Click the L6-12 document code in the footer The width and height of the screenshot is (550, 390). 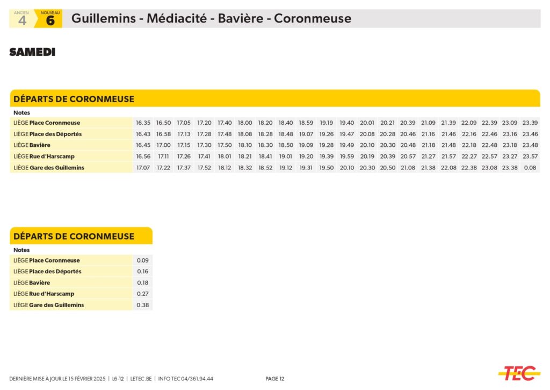118,379
